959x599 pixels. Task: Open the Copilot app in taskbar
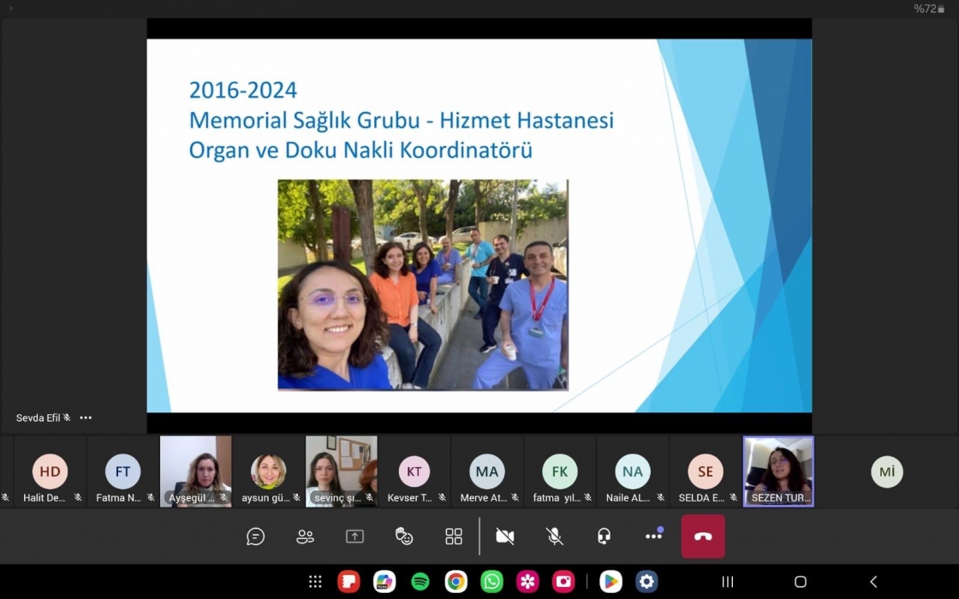tap(384, 581)
